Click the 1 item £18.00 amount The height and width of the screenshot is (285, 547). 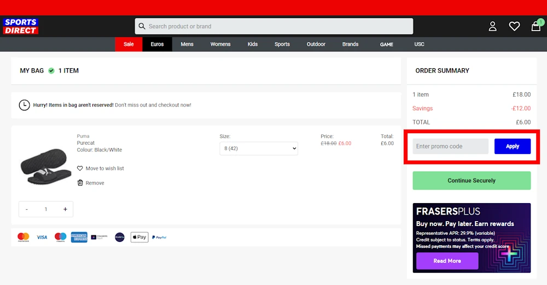(x=521, y=94)
